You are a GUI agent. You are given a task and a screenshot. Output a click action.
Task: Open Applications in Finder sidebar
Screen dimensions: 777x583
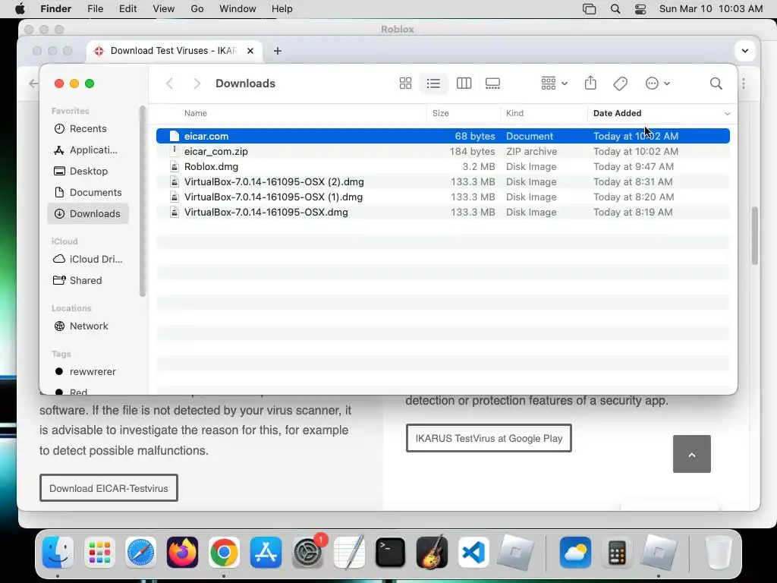[x=88, y=150]
